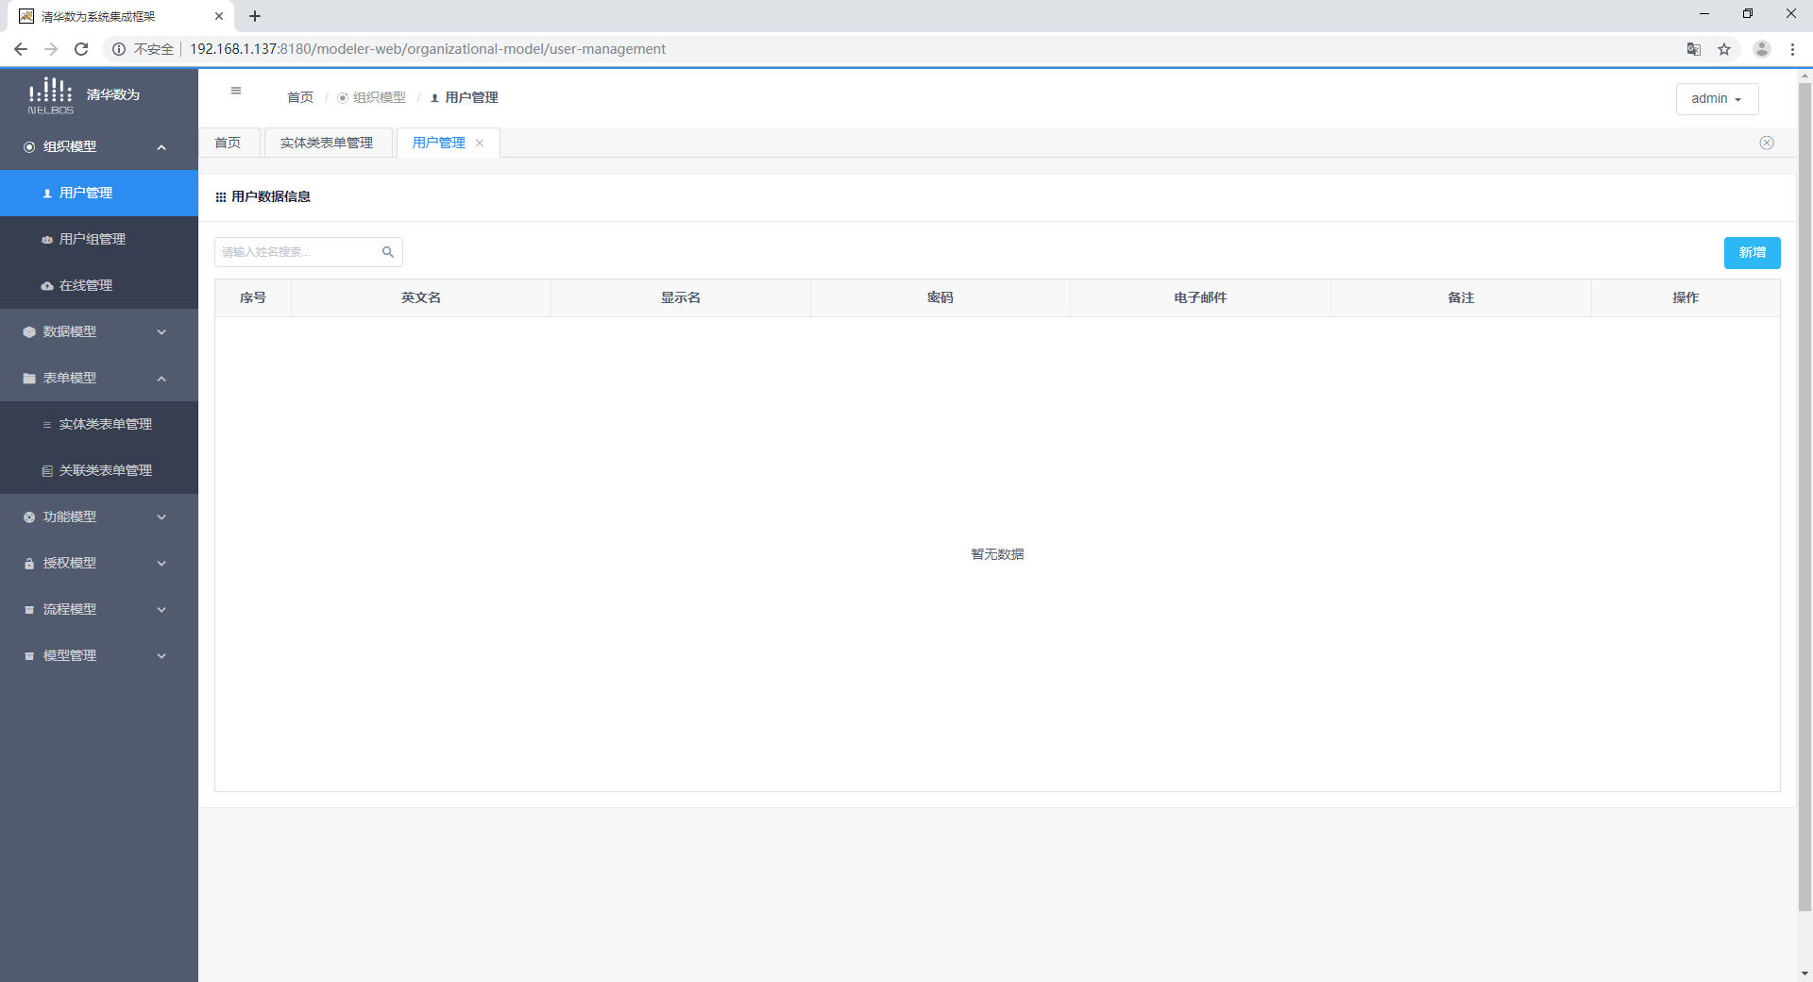The image size is (1813, 982).
Task: Open 实体类表单管理 in the sidebar
Action: [x=99, y=424]
